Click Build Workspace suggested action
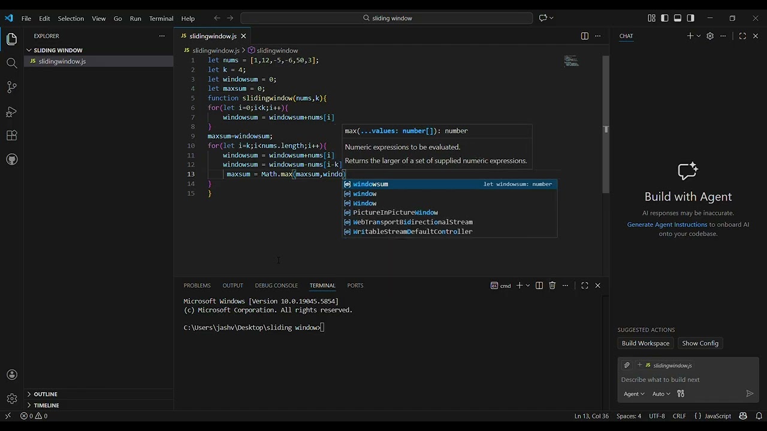This screenshot has width=767, height=431. (x=645, y=343)
